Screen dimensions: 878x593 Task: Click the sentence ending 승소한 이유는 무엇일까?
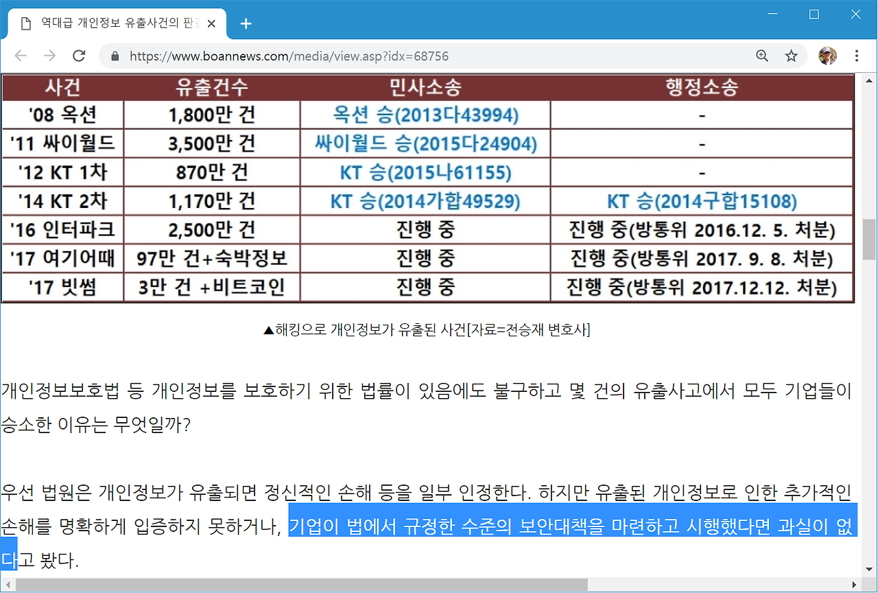tap(96, 426)
